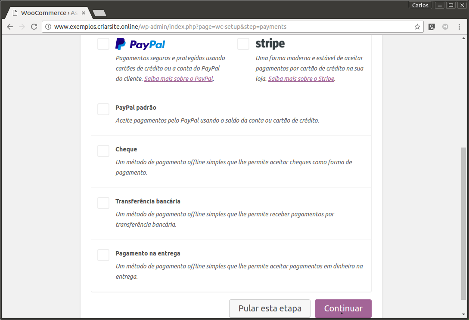Click the page vertical scrollbar thumb
469x320 pixels.
[463, 224]
